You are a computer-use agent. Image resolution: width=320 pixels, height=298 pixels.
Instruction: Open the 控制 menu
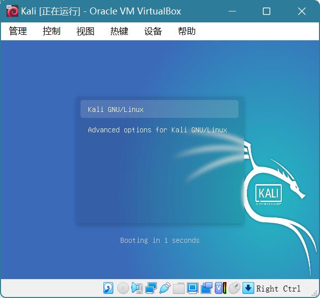pos(52,31)
